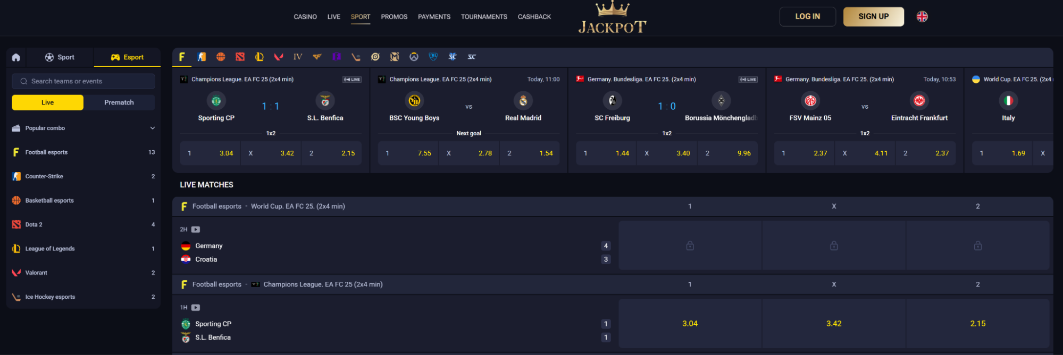Bet draw at 4.11 for Mainz vs Frankfurt
This screenshot has height=355, width=1063.
865,153
